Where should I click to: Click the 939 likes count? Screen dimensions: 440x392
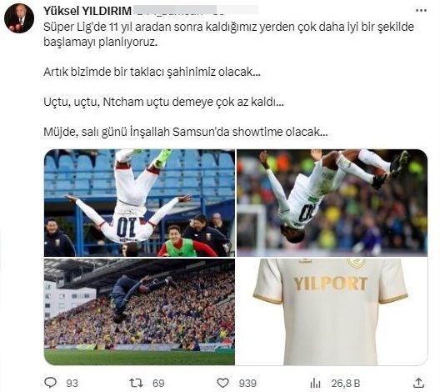pyautogui.click(x=247, y=384)
